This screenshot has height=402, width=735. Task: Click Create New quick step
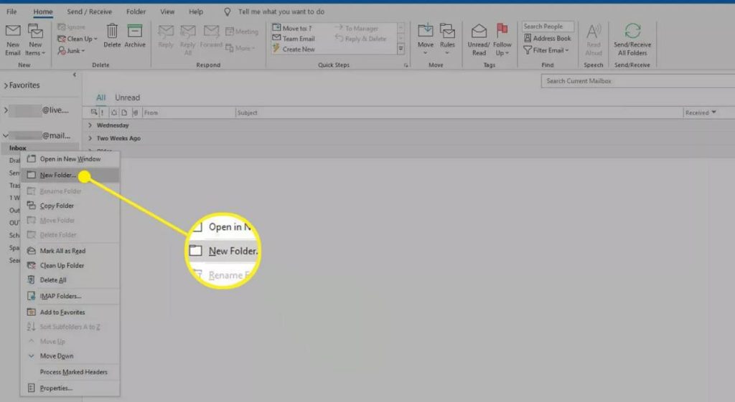point(299,49)
